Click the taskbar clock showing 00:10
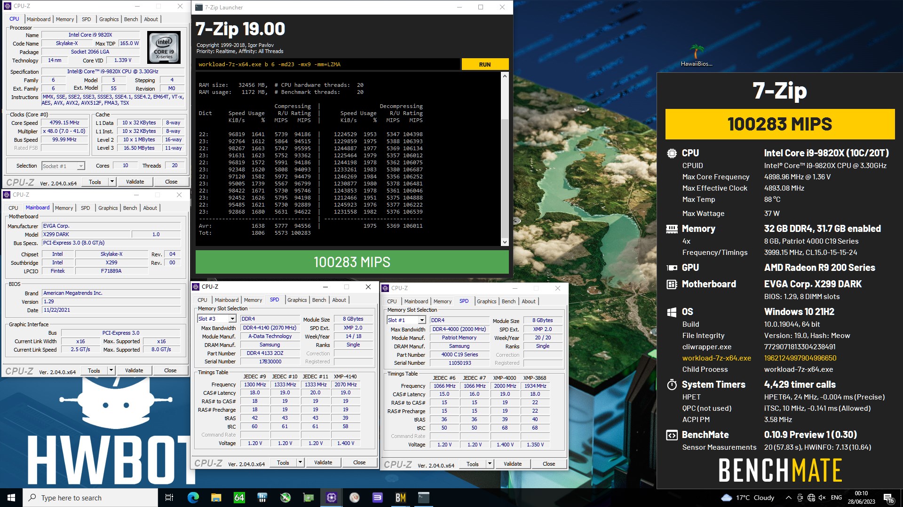 click(861, 498)
